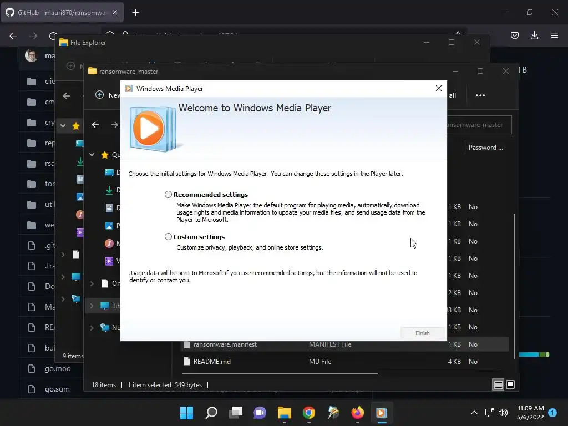
Task: Click the Pictures icon in the navigation pane
Action: [x=109, y=226]
